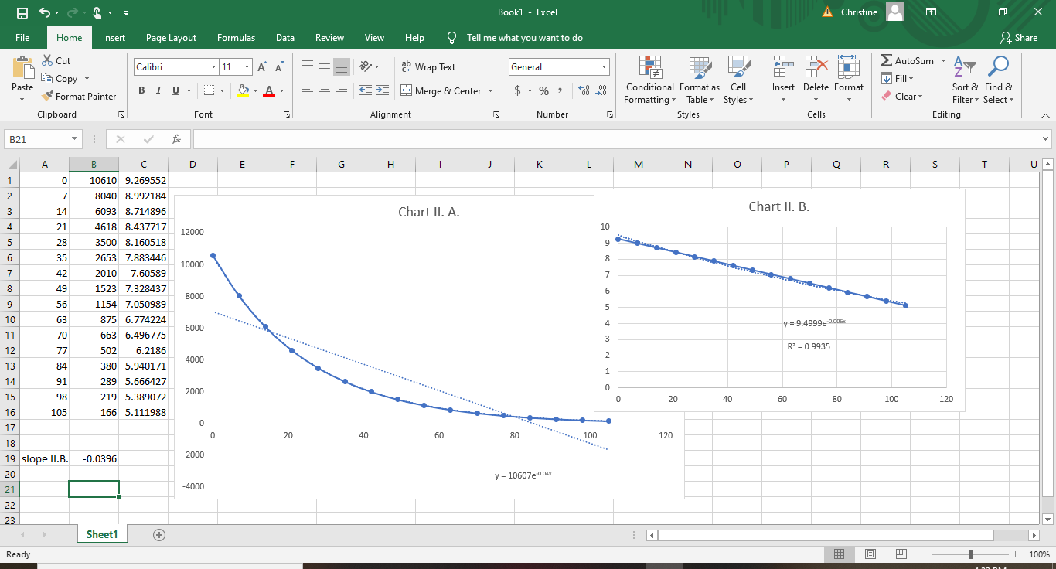The image size is (1056, 569).
Task: Open the Format Painter tool
Action: pos(80,96)
